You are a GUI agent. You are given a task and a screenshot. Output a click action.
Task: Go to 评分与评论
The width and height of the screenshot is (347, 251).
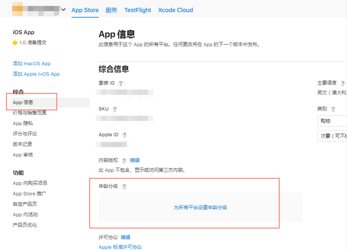point(25,134)
